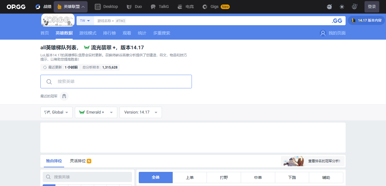Expand the Emerald + tier dropdown

pyautogui.click(x=96, y=112)
